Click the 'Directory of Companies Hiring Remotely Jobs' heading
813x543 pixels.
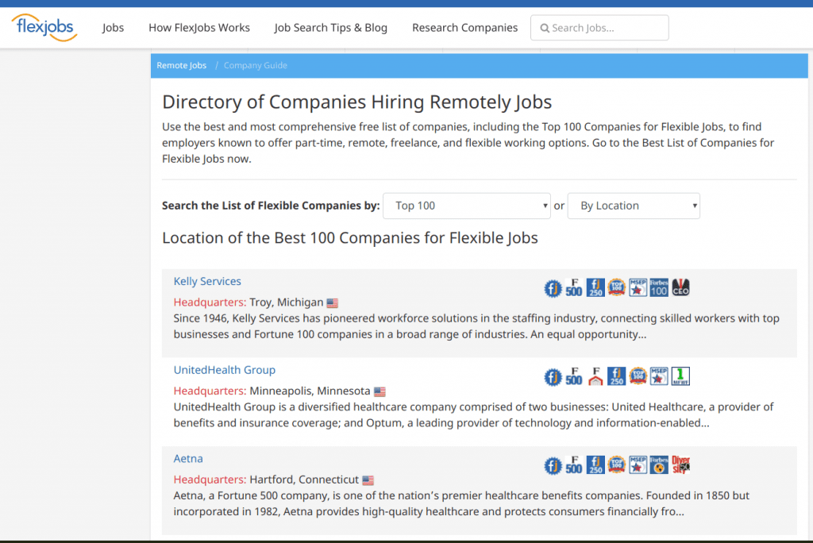(356, 102)
